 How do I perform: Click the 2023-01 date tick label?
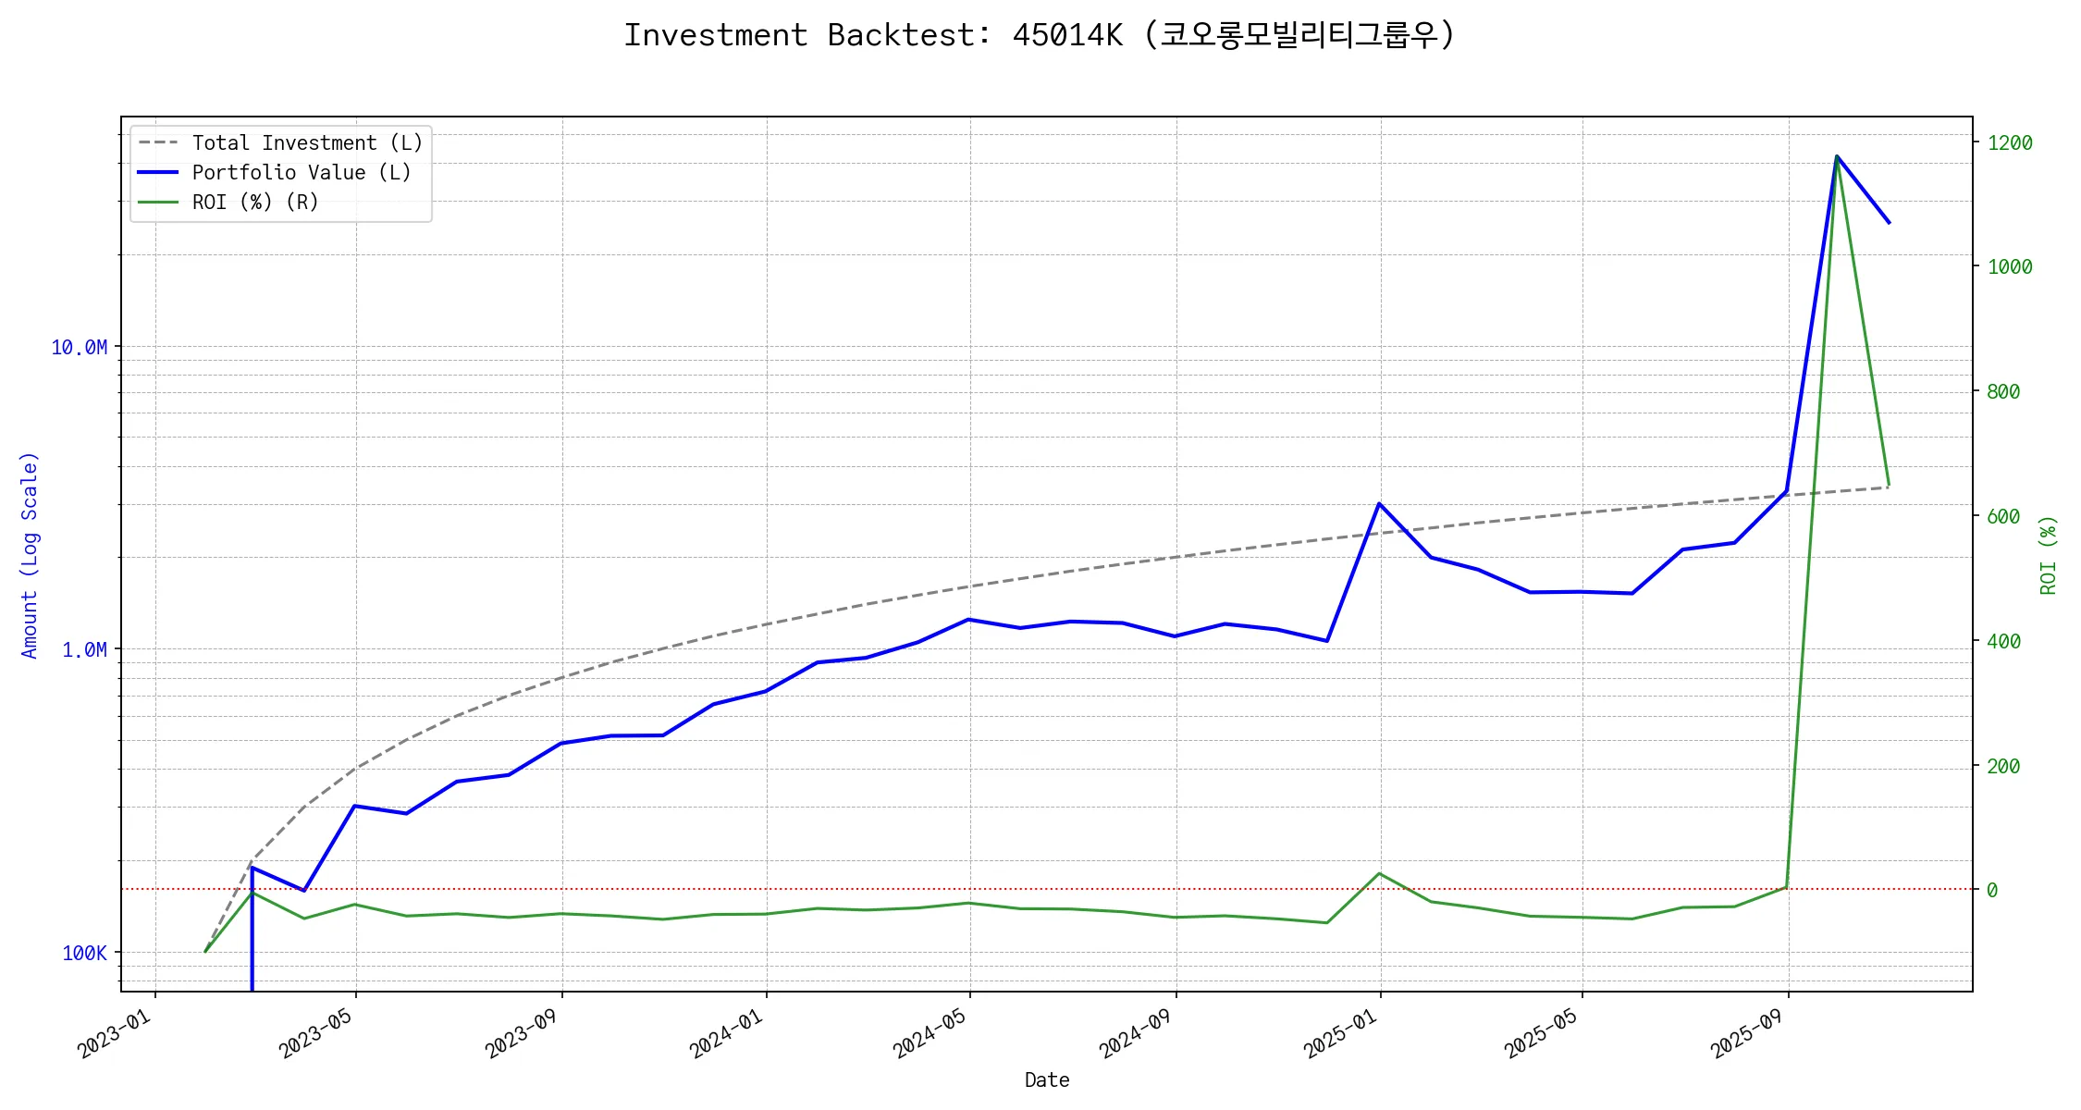click(115, 1034)
